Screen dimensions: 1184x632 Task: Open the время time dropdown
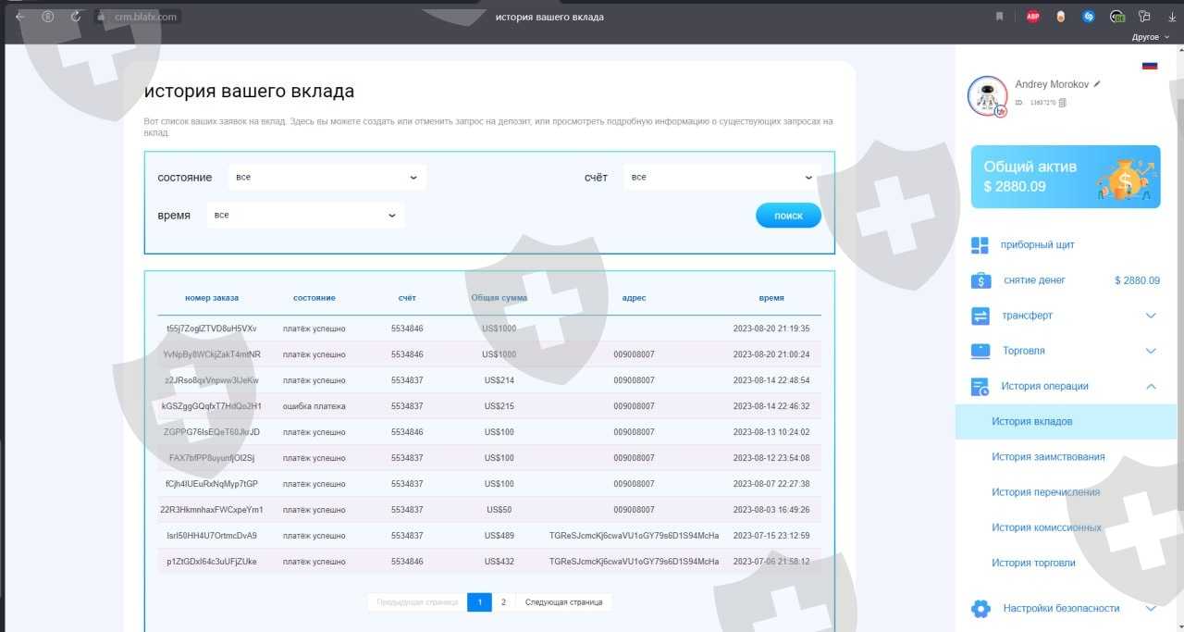(304, 216)
